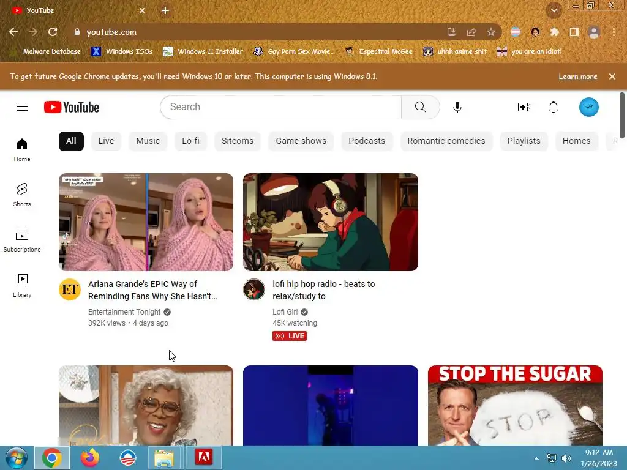Select the Romantic comedies filter chip

pos(446,141)
